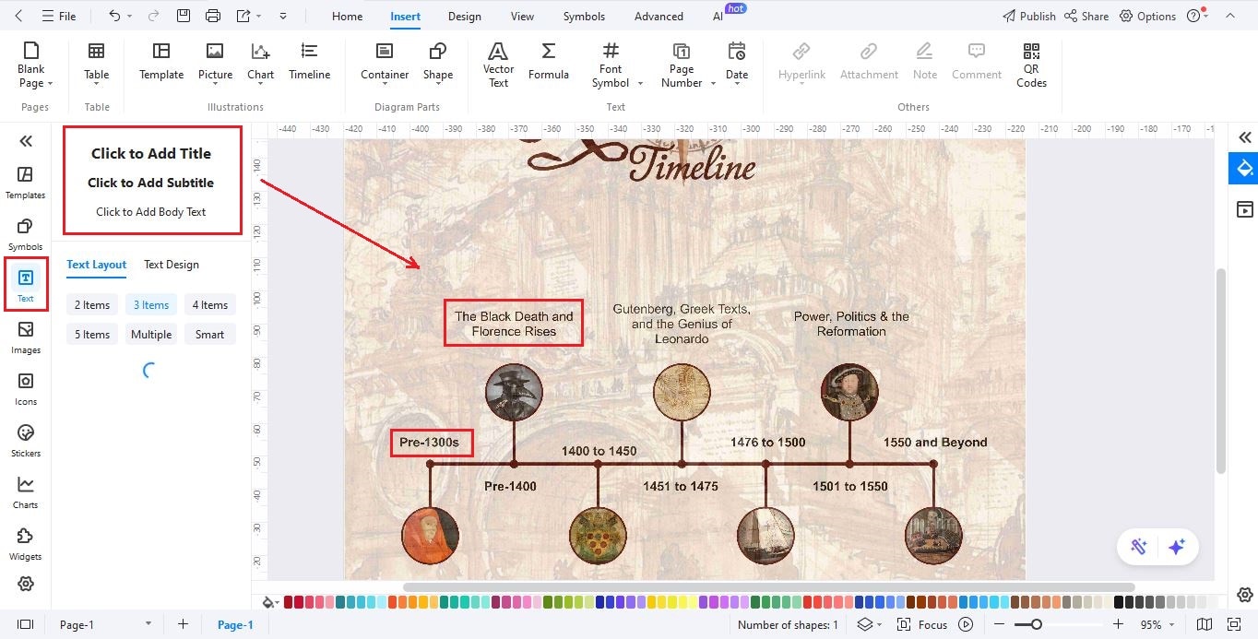The width and height of the screenshot is (1258, 639).
Task: Insert a Container
Action: (385, 62)
